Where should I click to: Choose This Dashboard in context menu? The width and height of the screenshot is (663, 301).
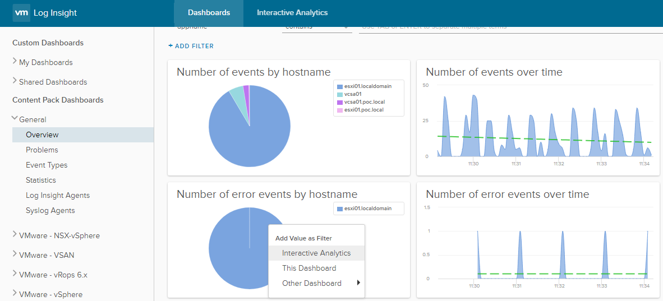pos(317,268)
